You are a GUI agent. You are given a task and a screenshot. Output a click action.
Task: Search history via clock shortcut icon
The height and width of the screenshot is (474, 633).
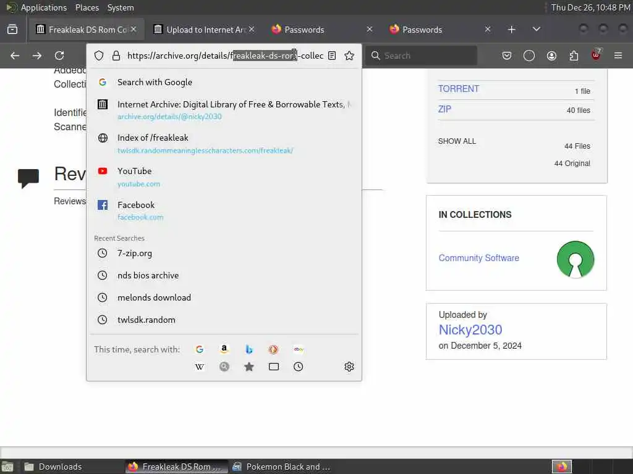pos(299,367)
